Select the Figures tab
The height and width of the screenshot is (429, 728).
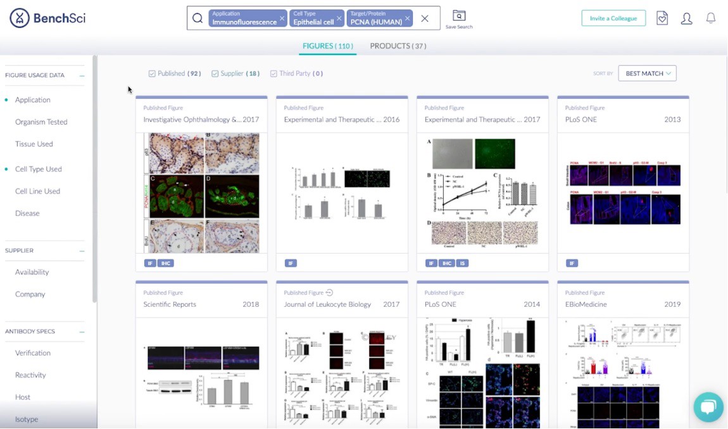327,46
